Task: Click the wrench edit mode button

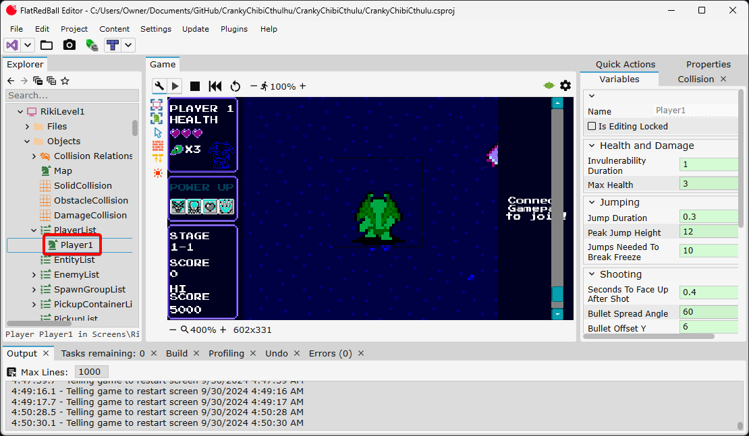Action: click(159, 86)
